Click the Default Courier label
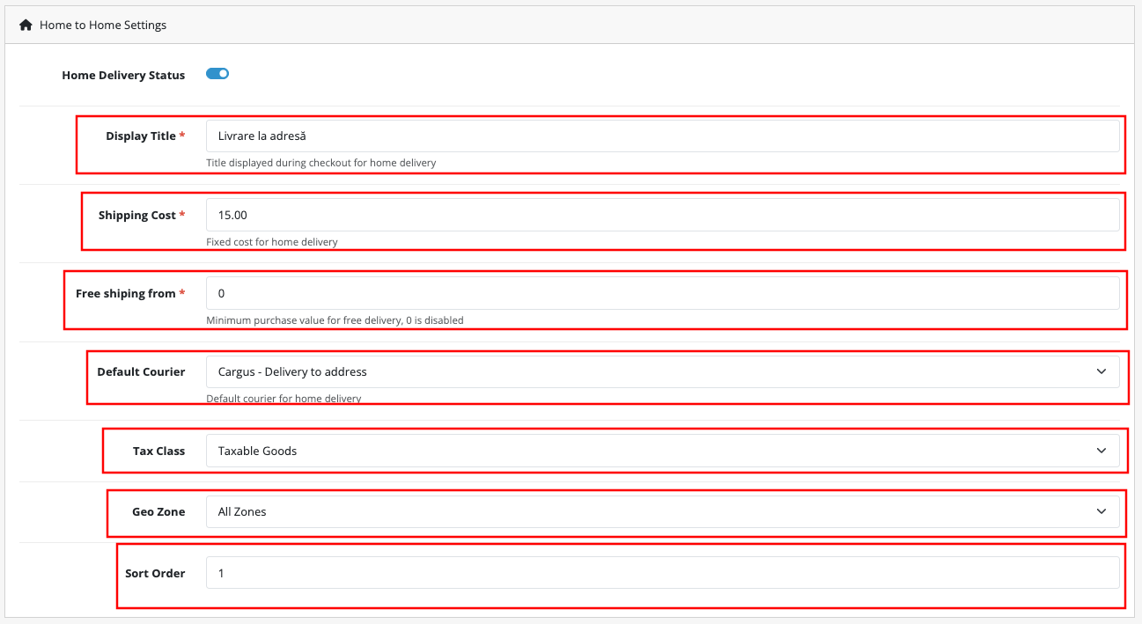 pos(141,371)
